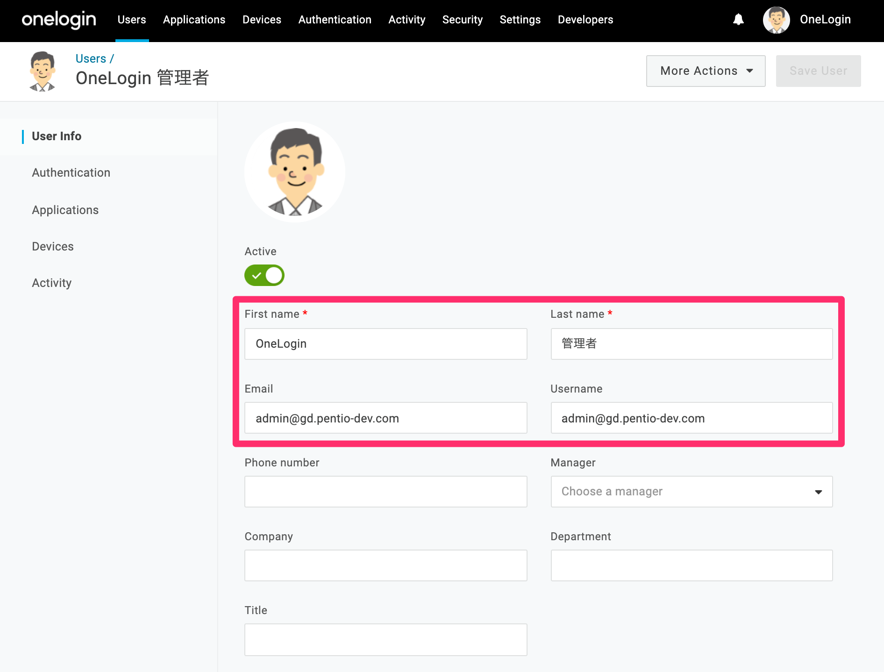884x672 pixels.
Task: Click the Department input field
Action: pos(692,565)
